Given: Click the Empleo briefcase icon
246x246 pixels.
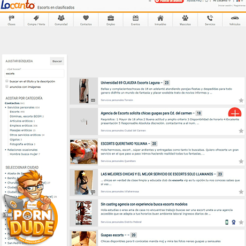Looking at the screenshot, I should click(111, 18).
